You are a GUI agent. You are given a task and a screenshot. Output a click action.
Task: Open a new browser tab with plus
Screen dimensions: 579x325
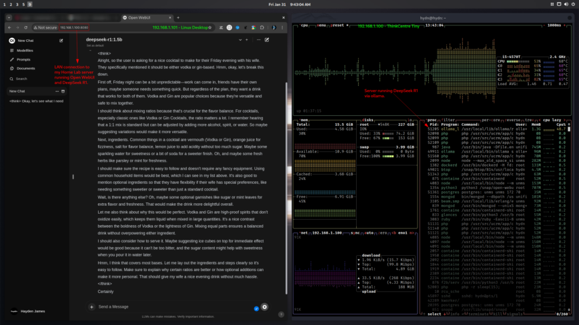(x=178, y=18)
